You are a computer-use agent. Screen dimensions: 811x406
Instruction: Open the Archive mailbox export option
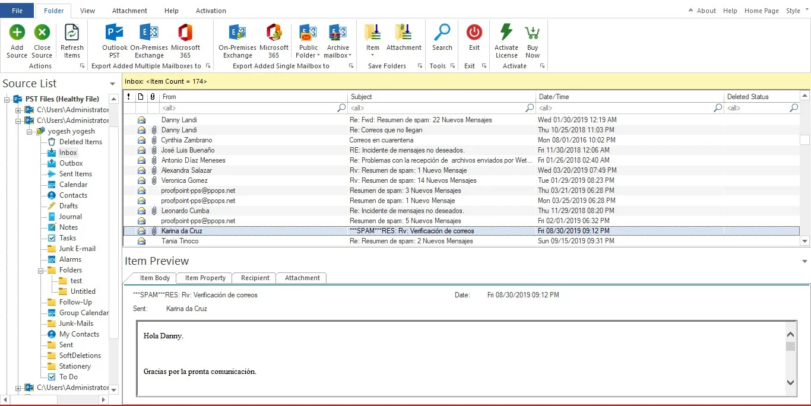coord(338,40)
